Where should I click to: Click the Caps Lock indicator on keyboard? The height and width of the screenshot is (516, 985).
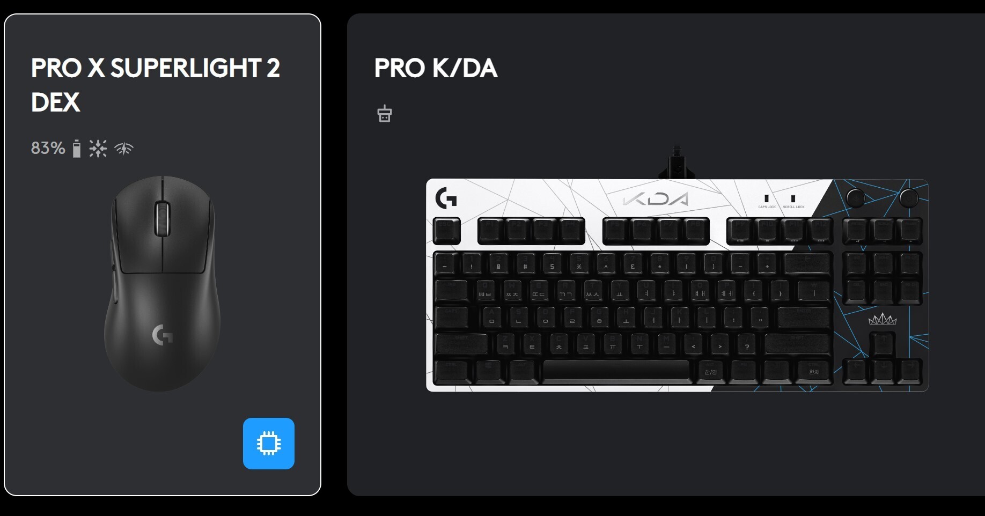[767, 201]
